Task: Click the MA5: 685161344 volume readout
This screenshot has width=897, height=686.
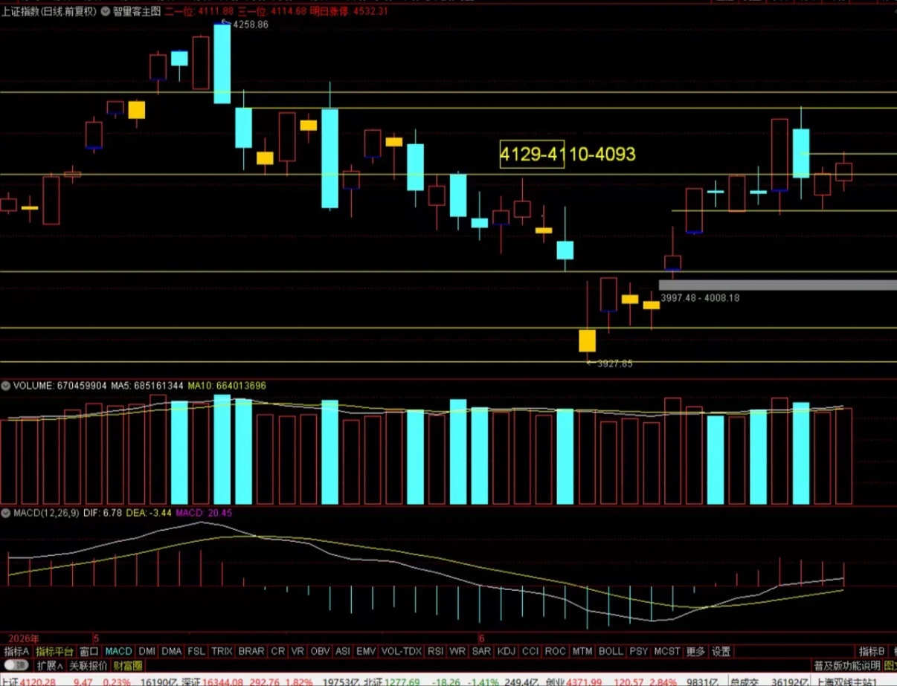Action: click(147, 386)
